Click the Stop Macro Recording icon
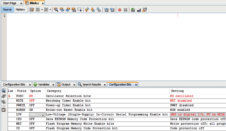The image size is (226, 131). (126, 10)
